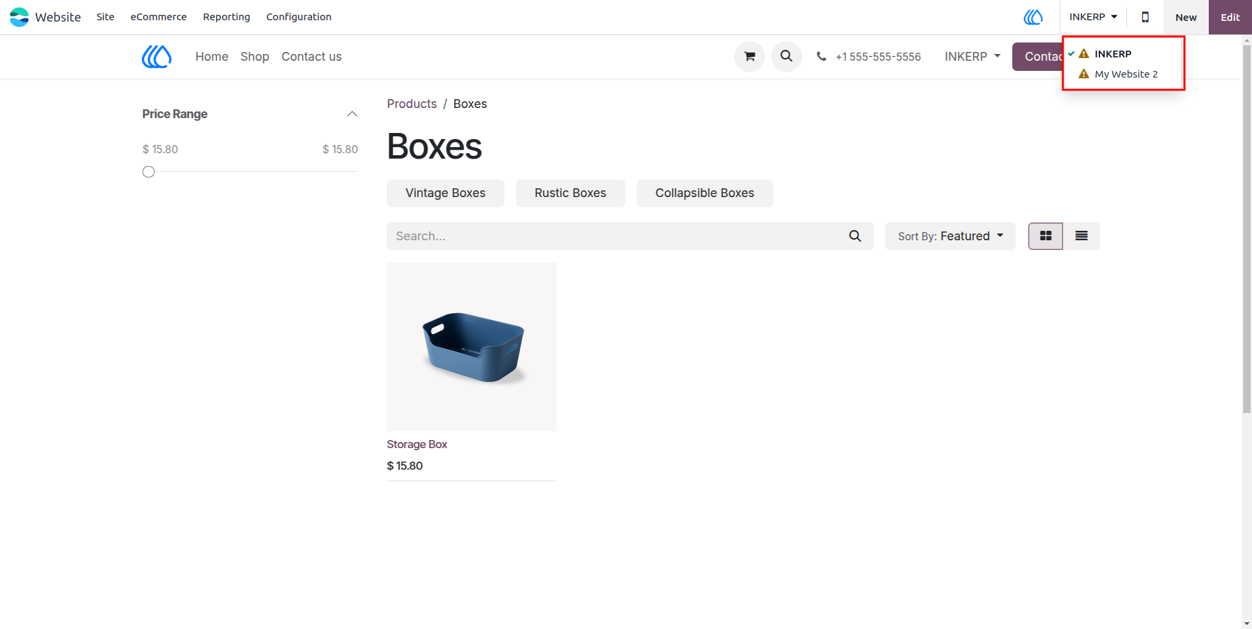The height and width of the screenshot is (629, 1252).
Task: Click the New button
Action: (x=1186, y=18)
